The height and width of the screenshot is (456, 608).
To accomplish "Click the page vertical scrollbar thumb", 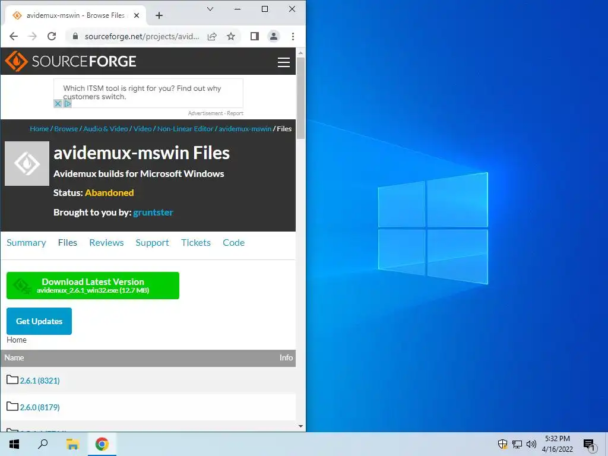I will (300, 98).
